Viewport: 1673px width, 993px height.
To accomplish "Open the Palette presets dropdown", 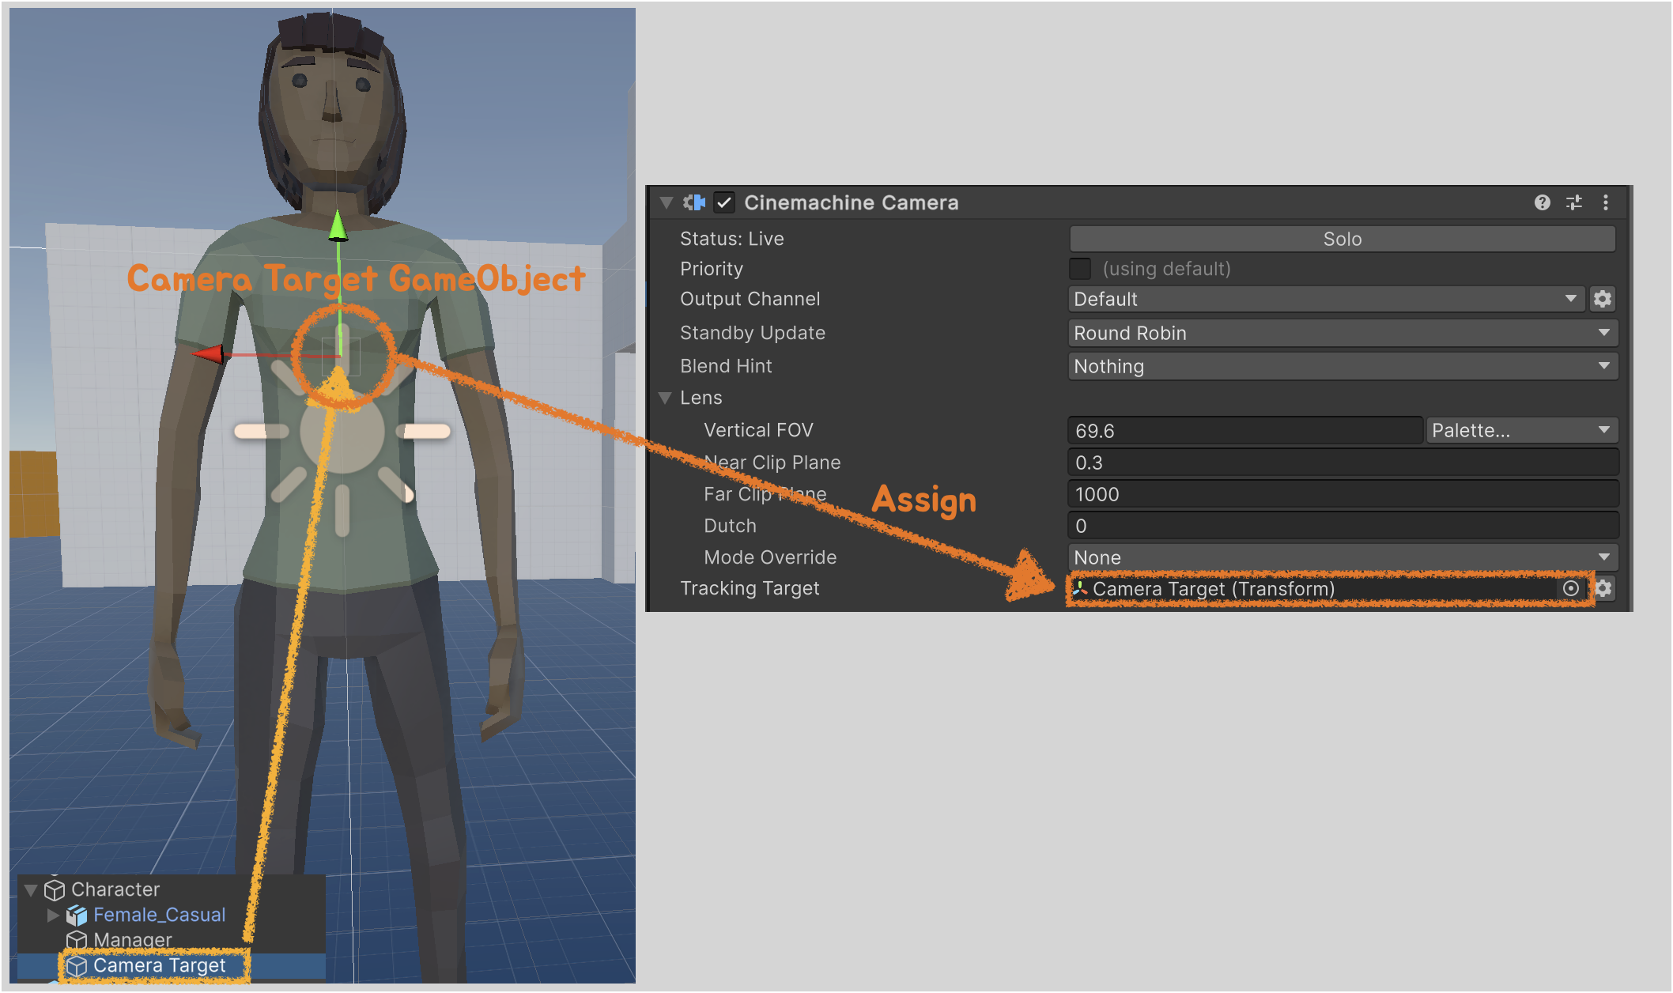I will 1521,430.
